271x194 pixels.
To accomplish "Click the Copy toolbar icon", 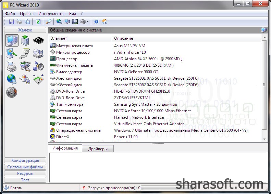I will (27, 22).
